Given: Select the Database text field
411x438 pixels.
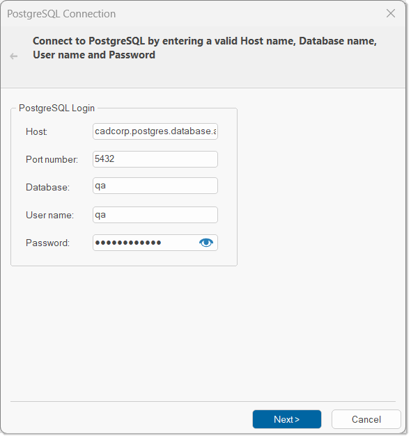Looking at the screenshot, I should [155, 186].
